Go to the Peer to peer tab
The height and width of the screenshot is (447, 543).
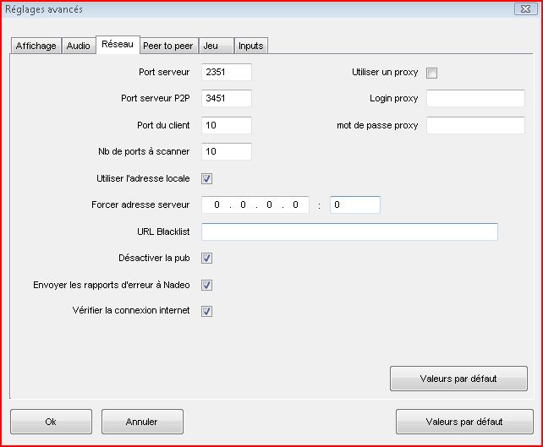168,46
